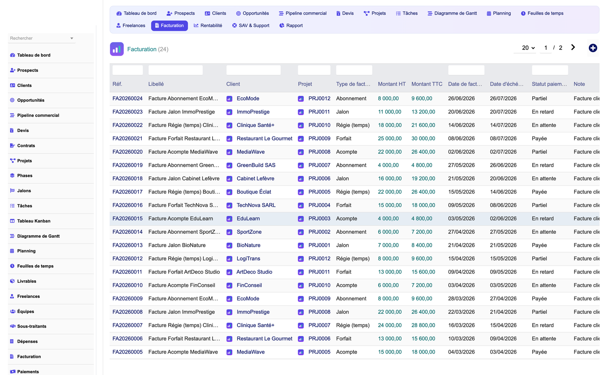Click client icon beside FinConseil
The height and width of the screenshot is (375, 606).
[x=229, y=286]
